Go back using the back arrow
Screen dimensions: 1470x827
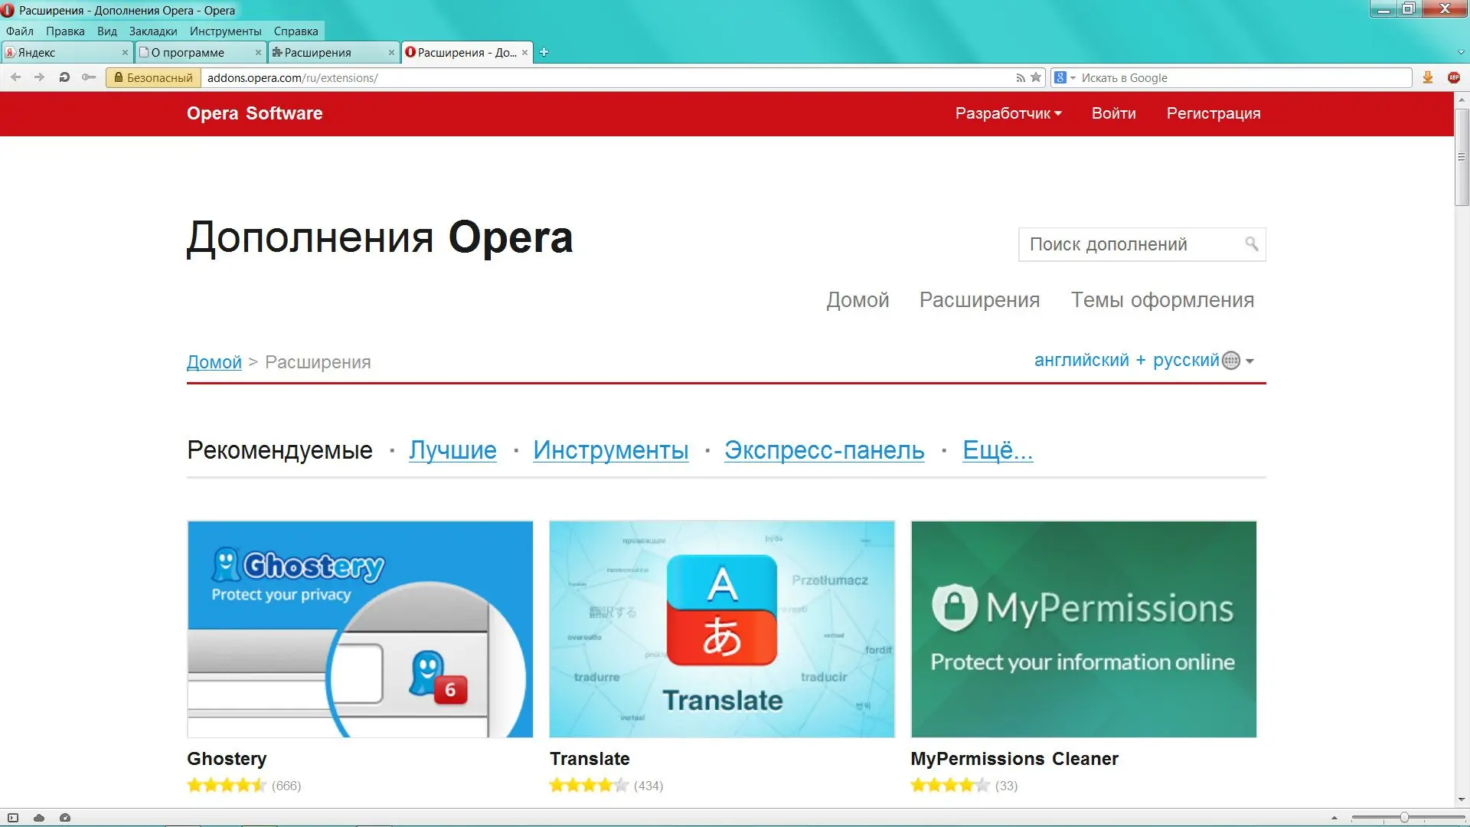pyautogui.click(x=15, y=77)
